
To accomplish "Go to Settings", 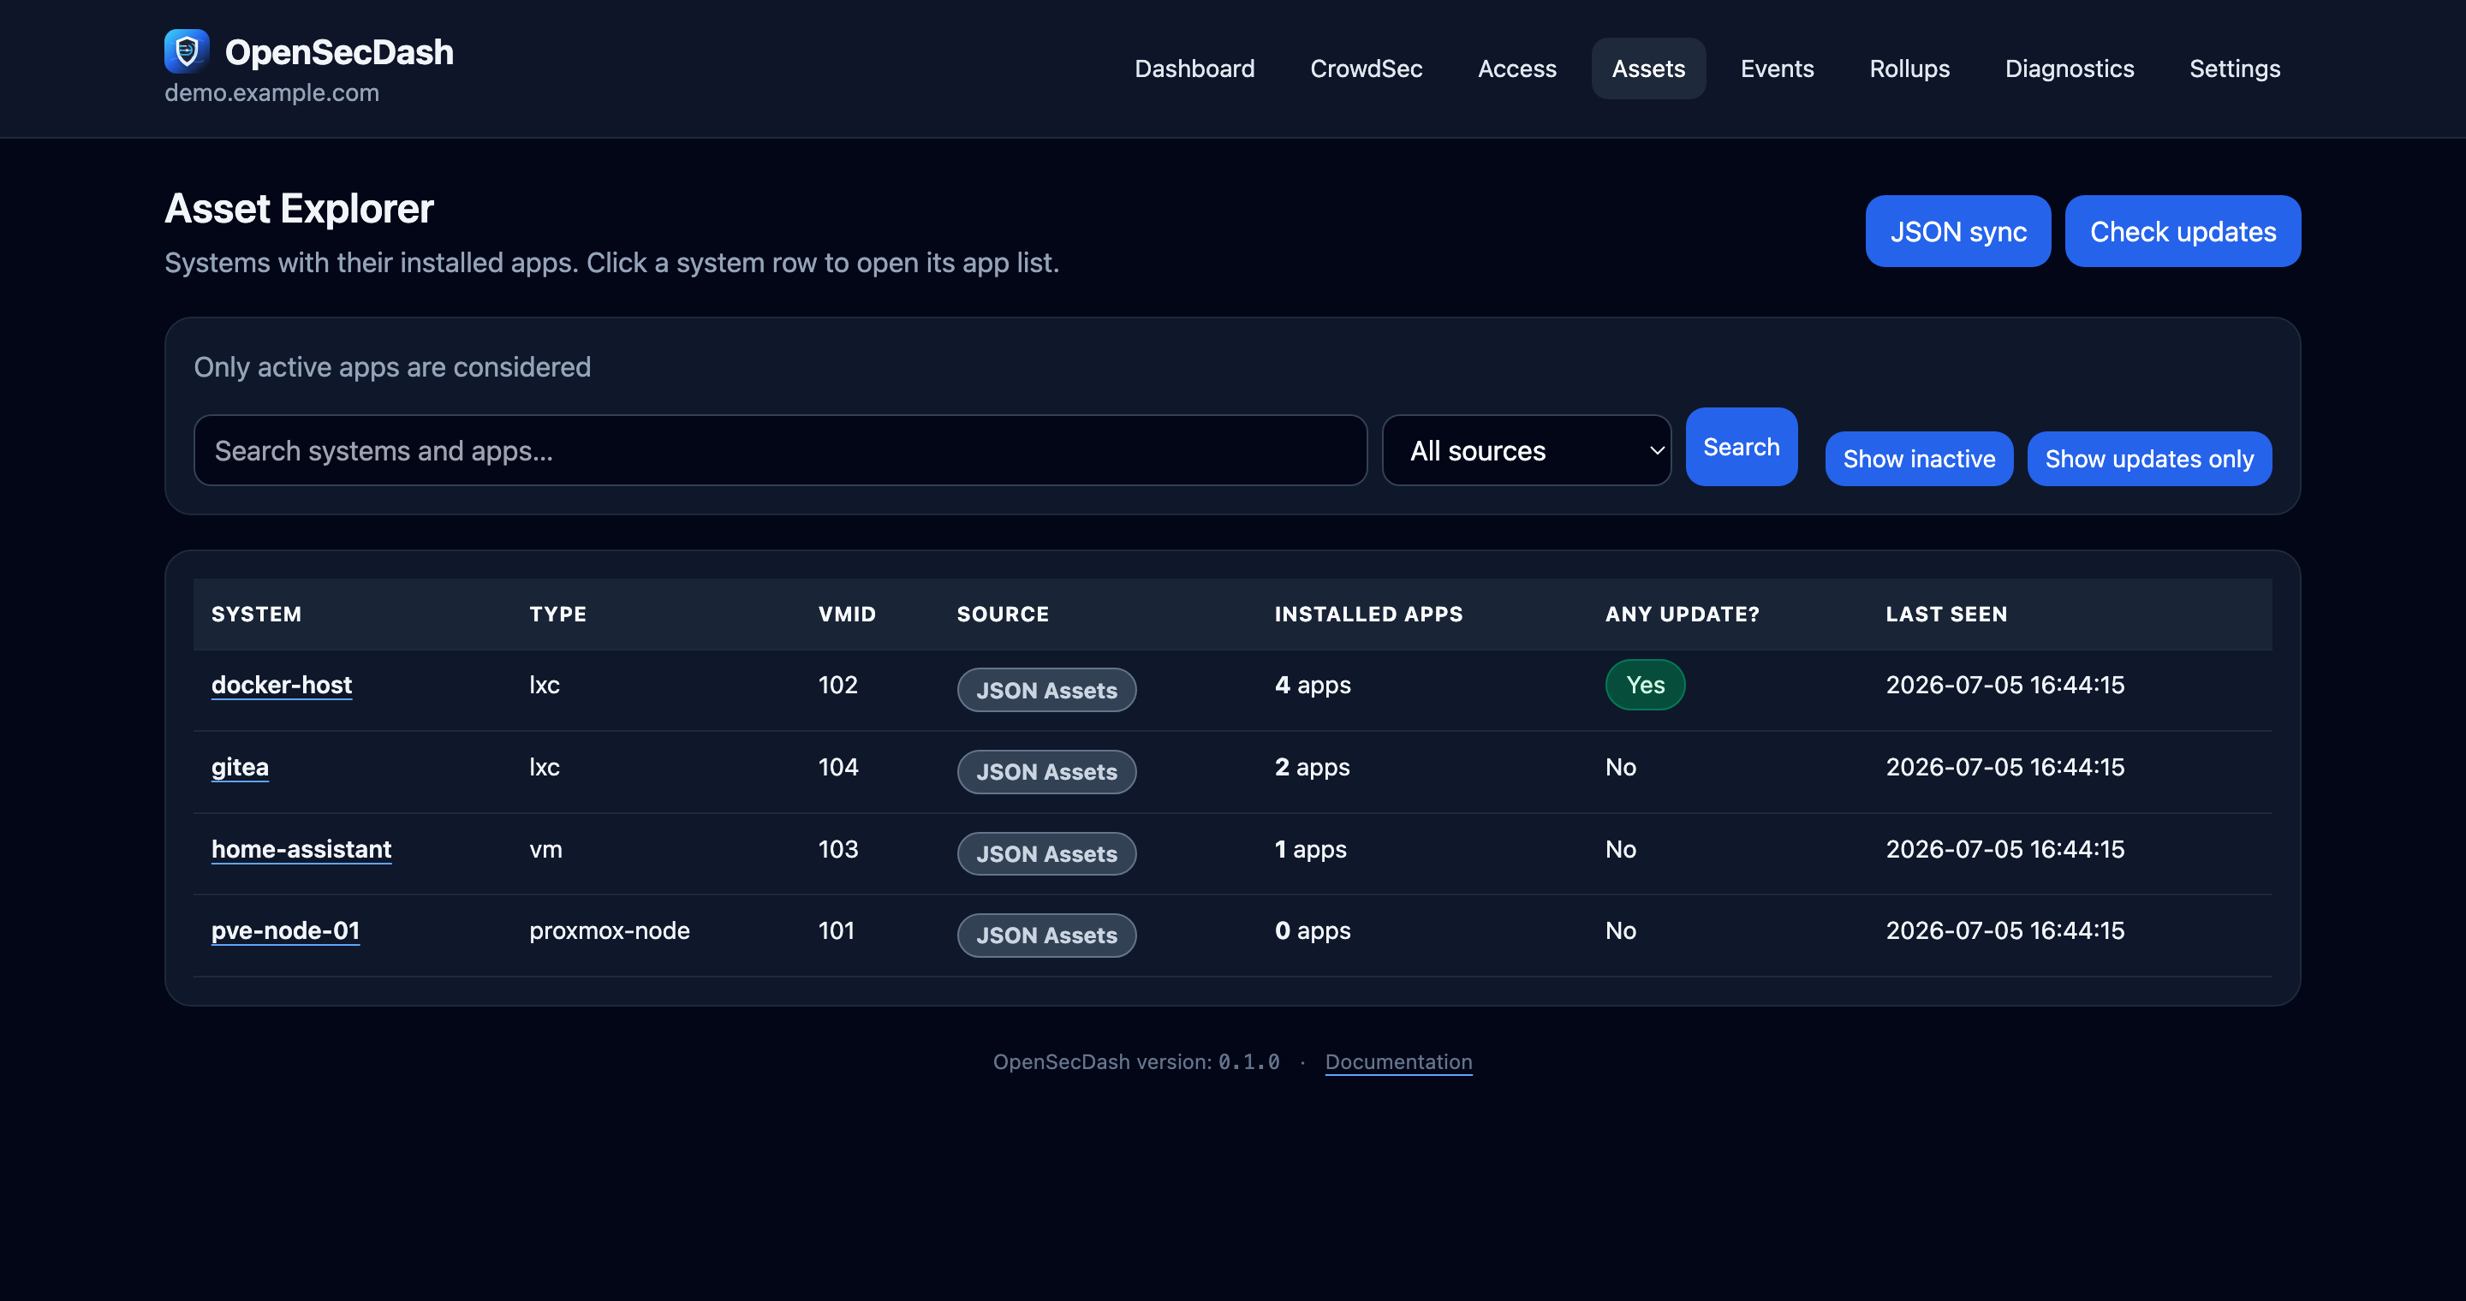I will click(2234, 68).
